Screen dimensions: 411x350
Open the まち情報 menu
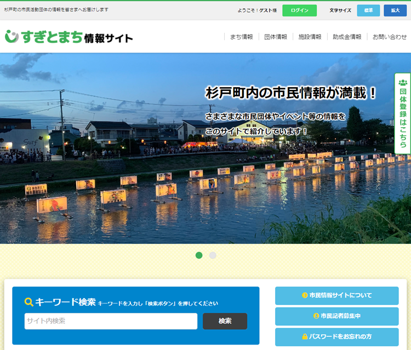click(241, 37)
